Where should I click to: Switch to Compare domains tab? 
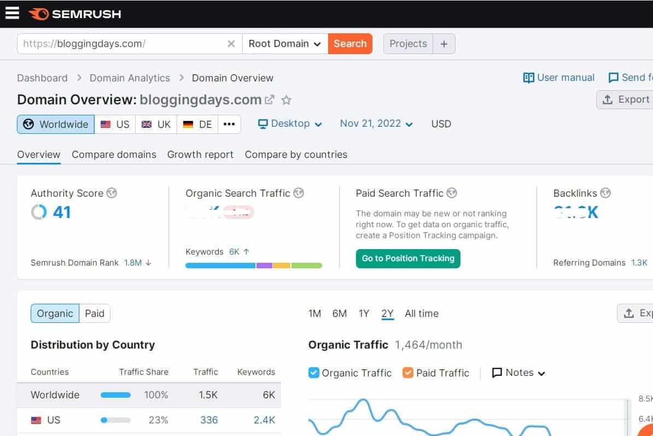(114, 155)
